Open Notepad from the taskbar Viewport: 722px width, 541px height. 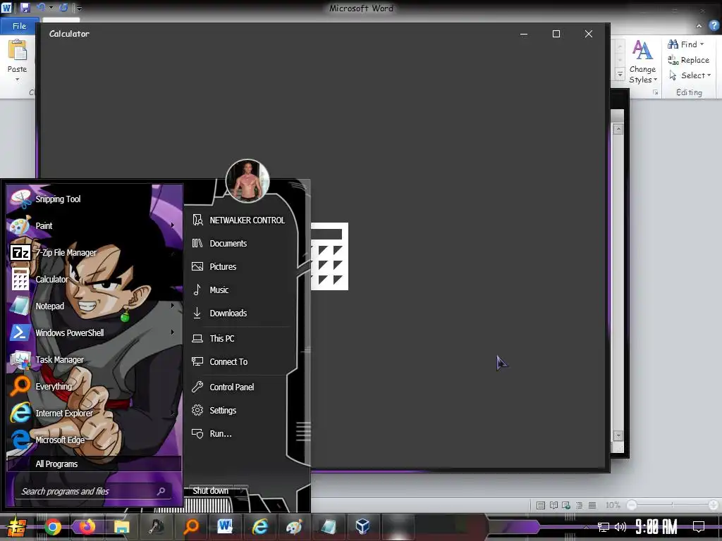[329, 527]
